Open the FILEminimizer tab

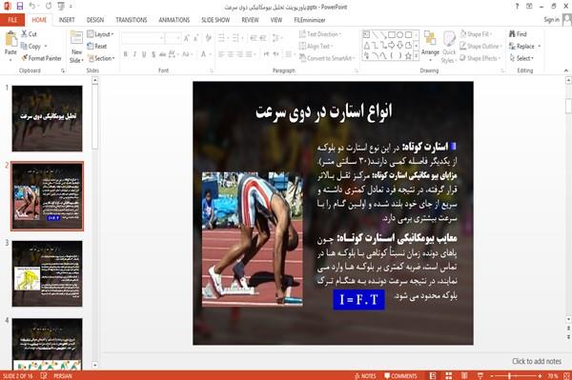click(x=310, y=20)
